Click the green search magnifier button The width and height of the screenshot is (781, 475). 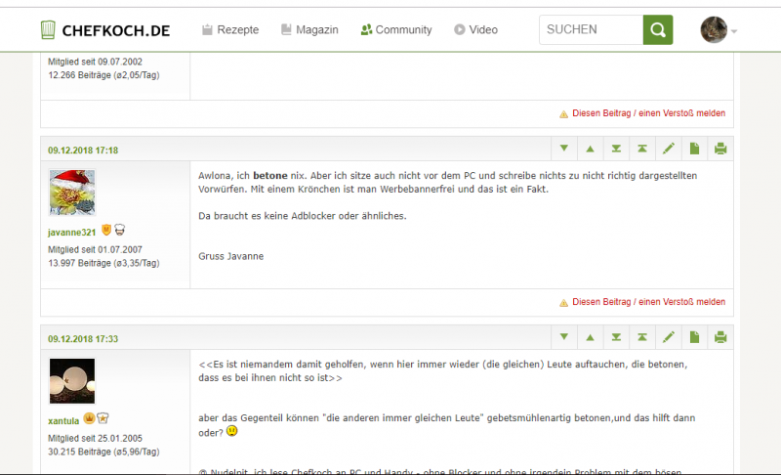(x=658, y=29)
